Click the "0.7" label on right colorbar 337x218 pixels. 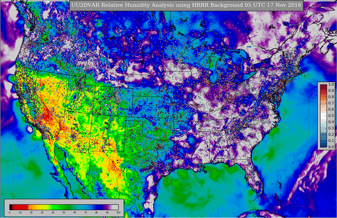coord(331,103)
